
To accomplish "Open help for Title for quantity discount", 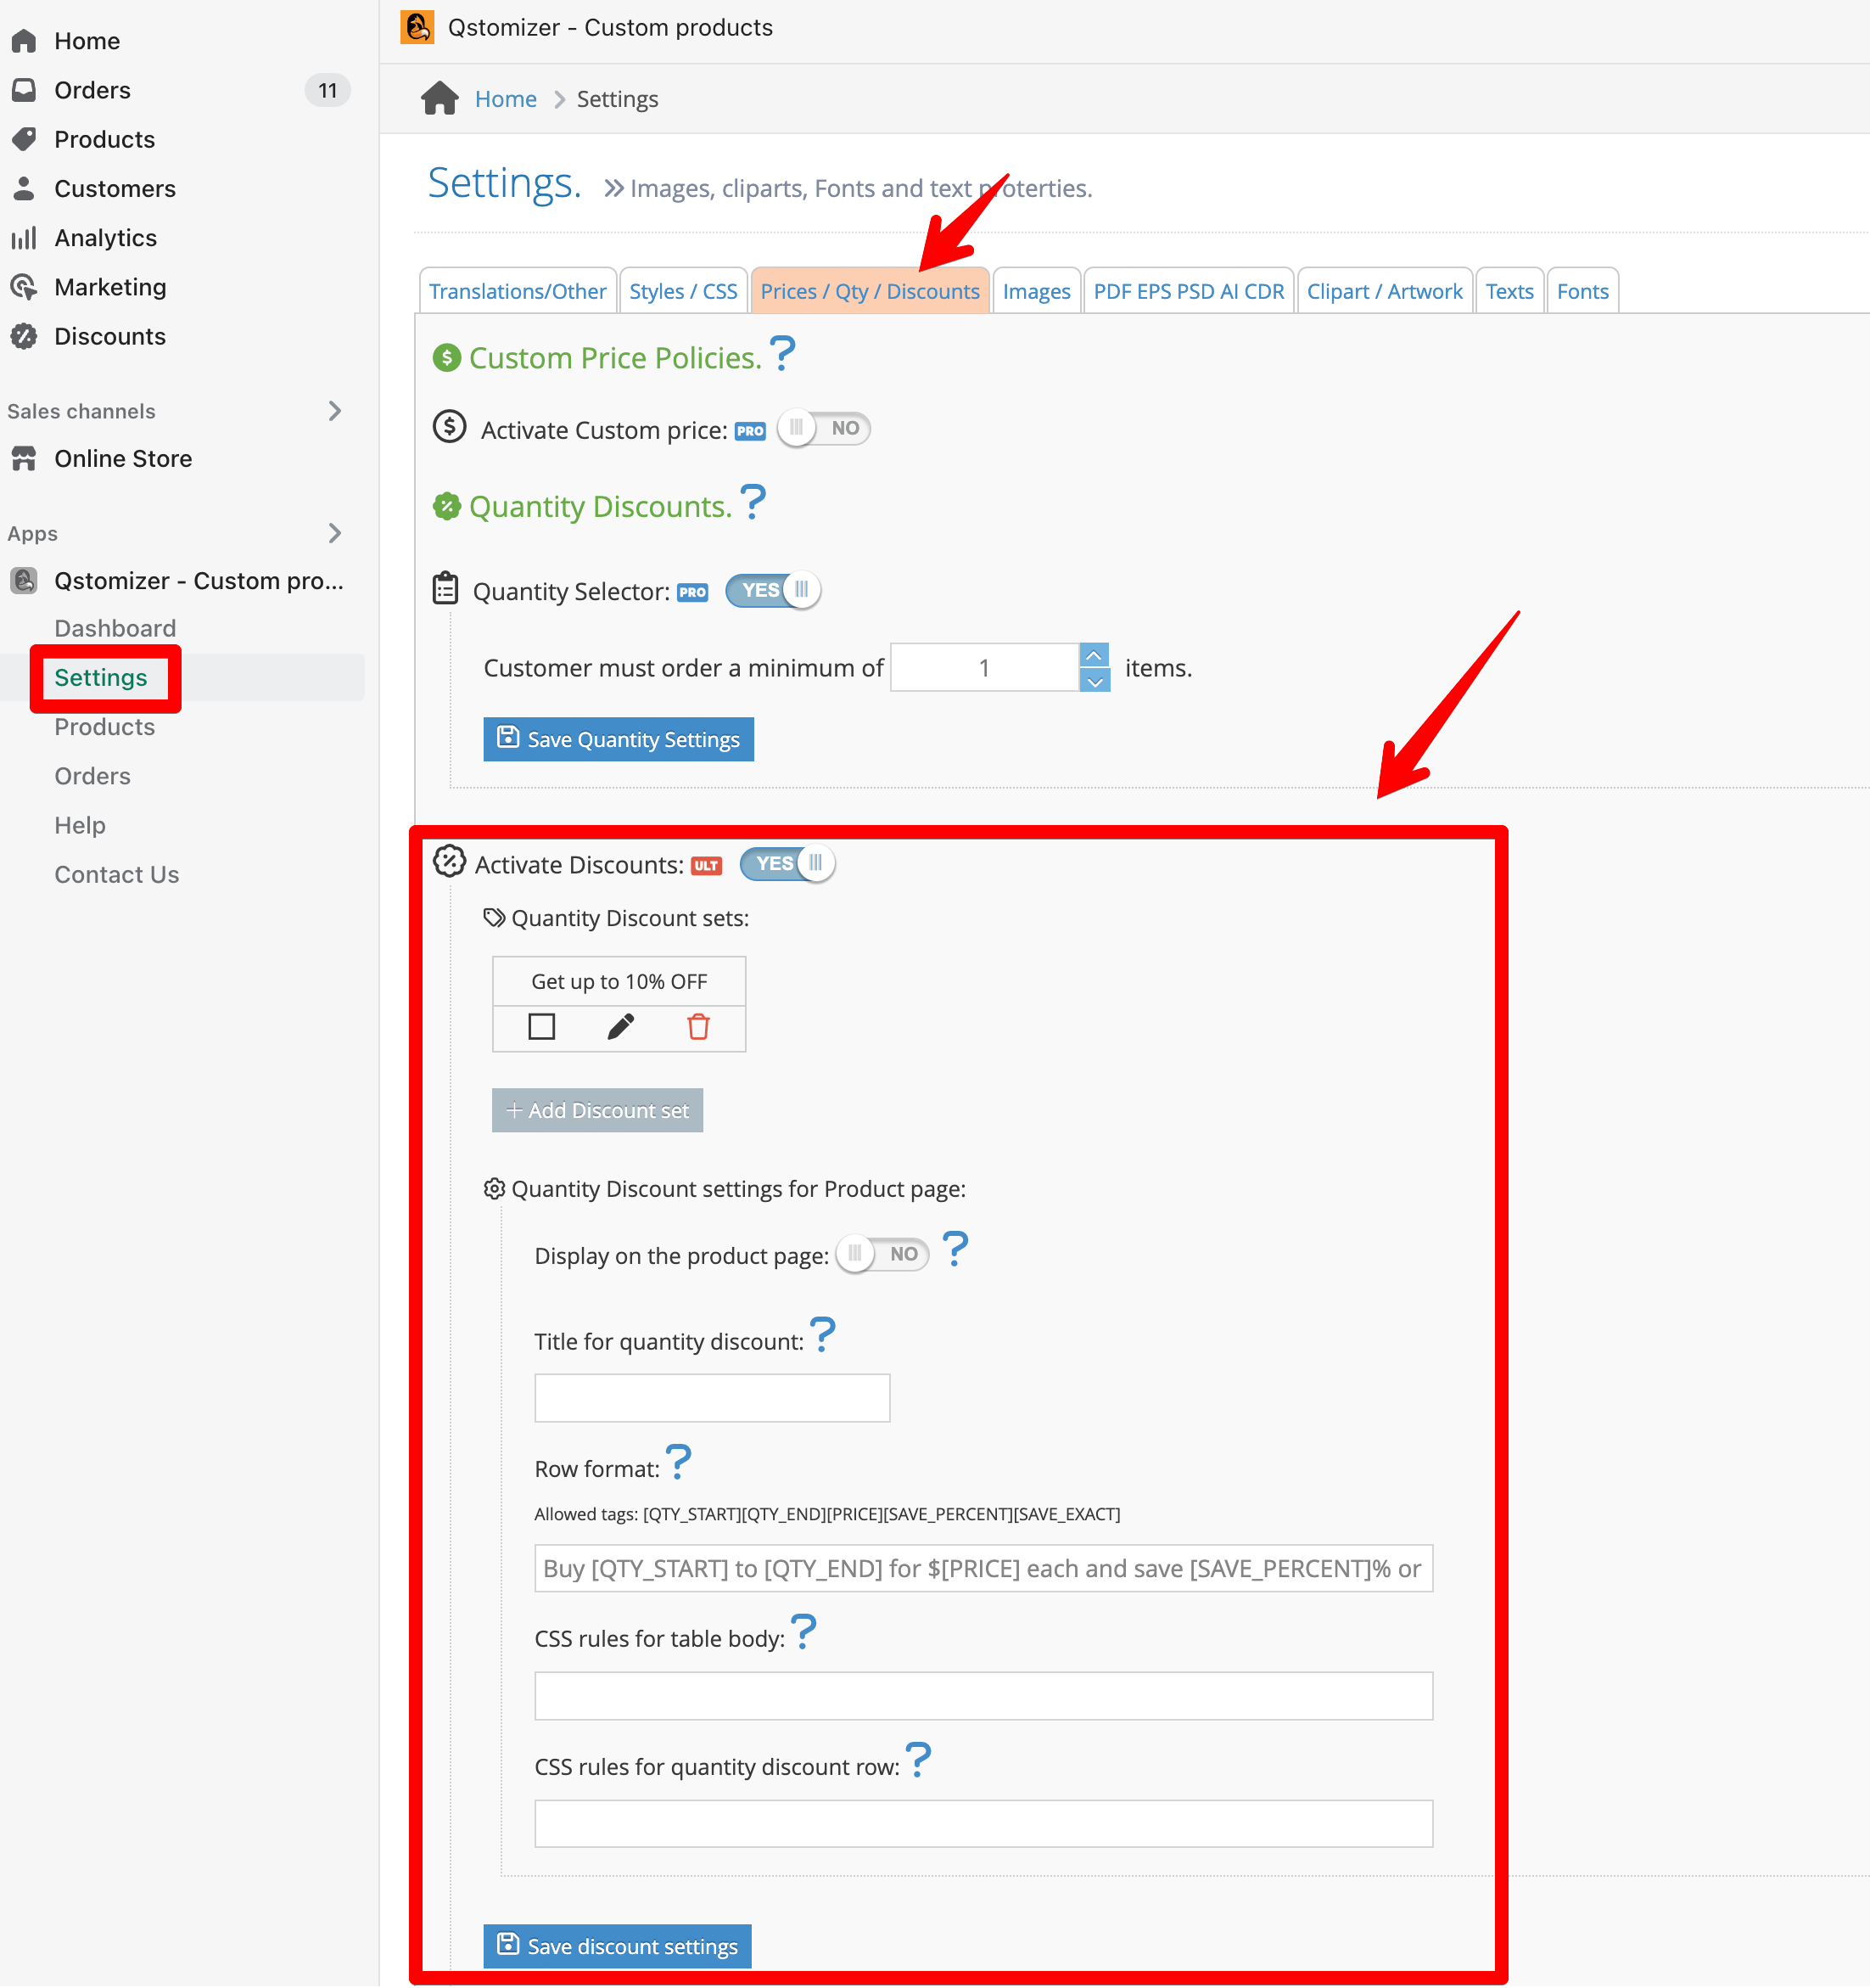I will pos(822,1334).
